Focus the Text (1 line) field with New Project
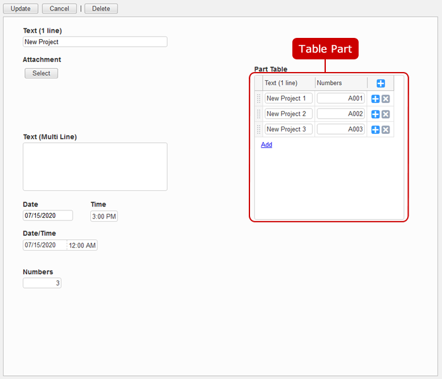The image size is (442, 379). coord(95,42)
